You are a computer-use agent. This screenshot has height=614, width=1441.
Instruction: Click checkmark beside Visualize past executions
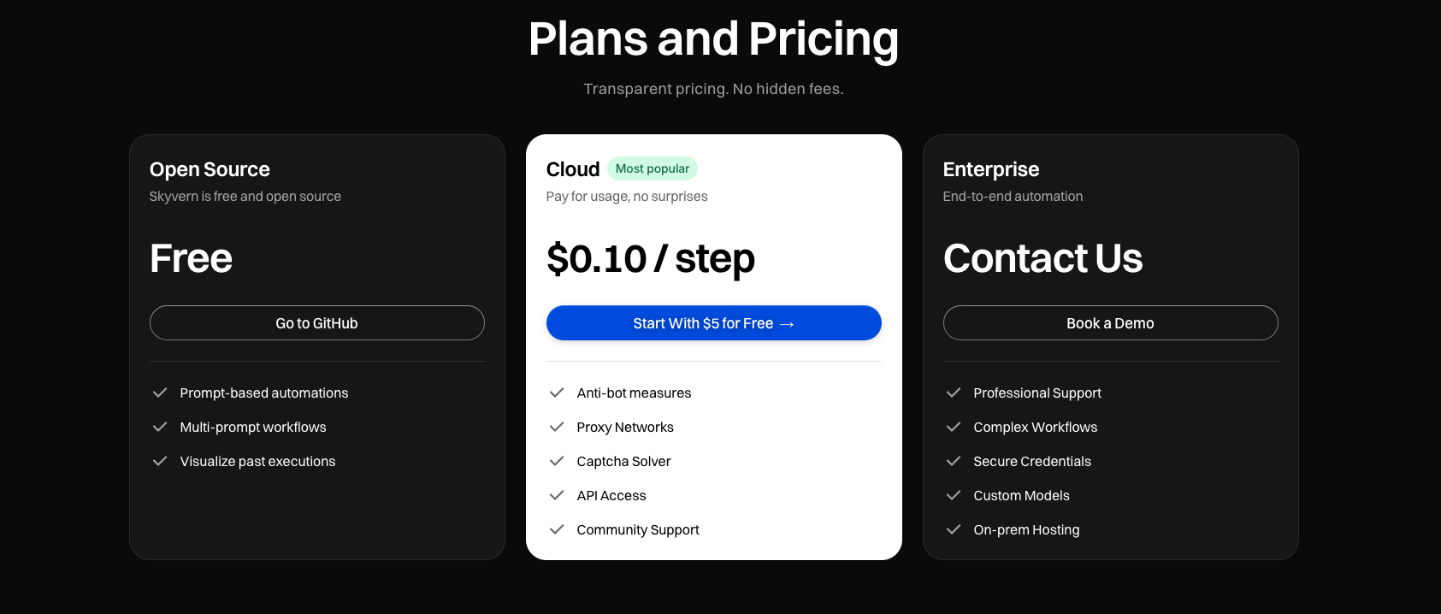pos(160,461)
